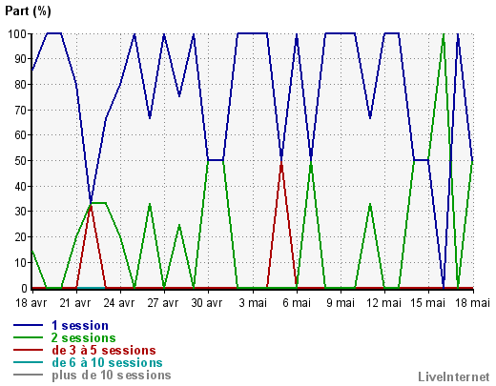Click the '3 mai' date label

tap(253, 303)
